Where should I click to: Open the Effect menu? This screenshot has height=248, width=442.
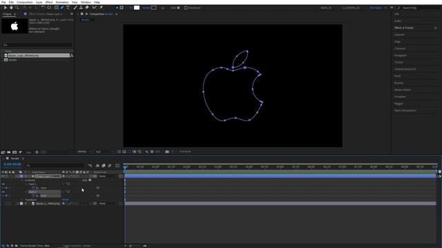[49, 2]
